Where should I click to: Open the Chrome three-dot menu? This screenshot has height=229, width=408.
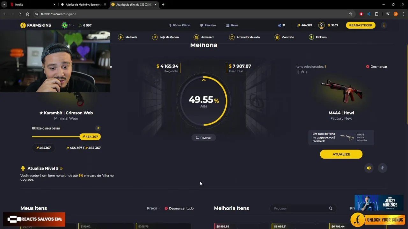(x=403, y=14)
